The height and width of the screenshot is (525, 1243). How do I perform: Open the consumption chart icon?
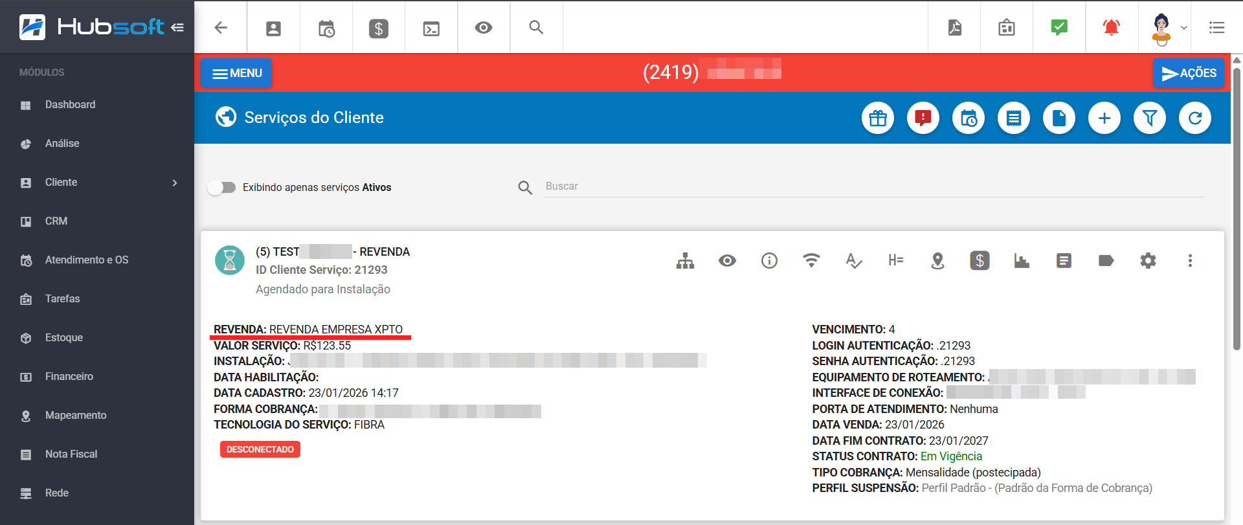click(1022, 261)
